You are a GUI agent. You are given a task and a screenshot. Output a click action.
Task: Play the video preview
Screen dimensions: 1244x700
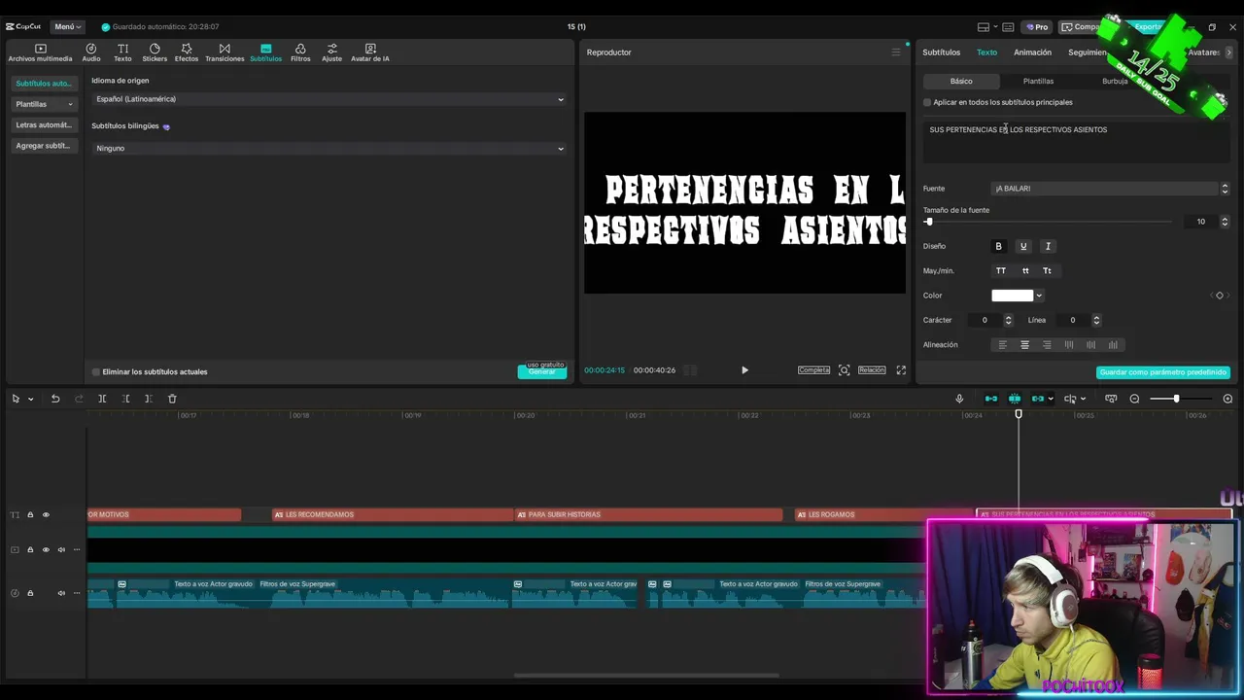tap(744, 370)
